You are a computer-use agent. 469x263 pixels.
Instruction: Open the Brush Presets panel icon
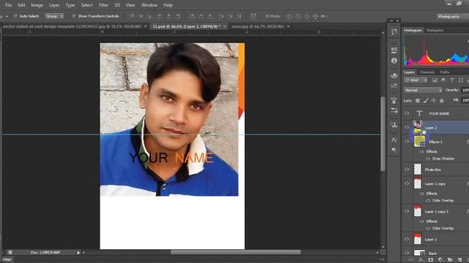click(394, 110)
